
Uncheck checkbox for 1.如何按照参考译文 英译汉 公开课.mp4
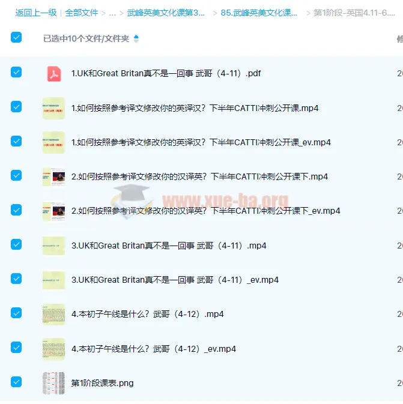click(16, 107)
